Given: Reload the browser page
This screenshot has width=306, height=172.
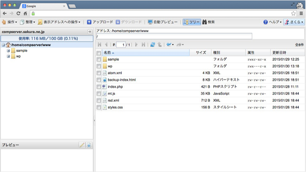Looking at the screenshot, I should (18, 14).
